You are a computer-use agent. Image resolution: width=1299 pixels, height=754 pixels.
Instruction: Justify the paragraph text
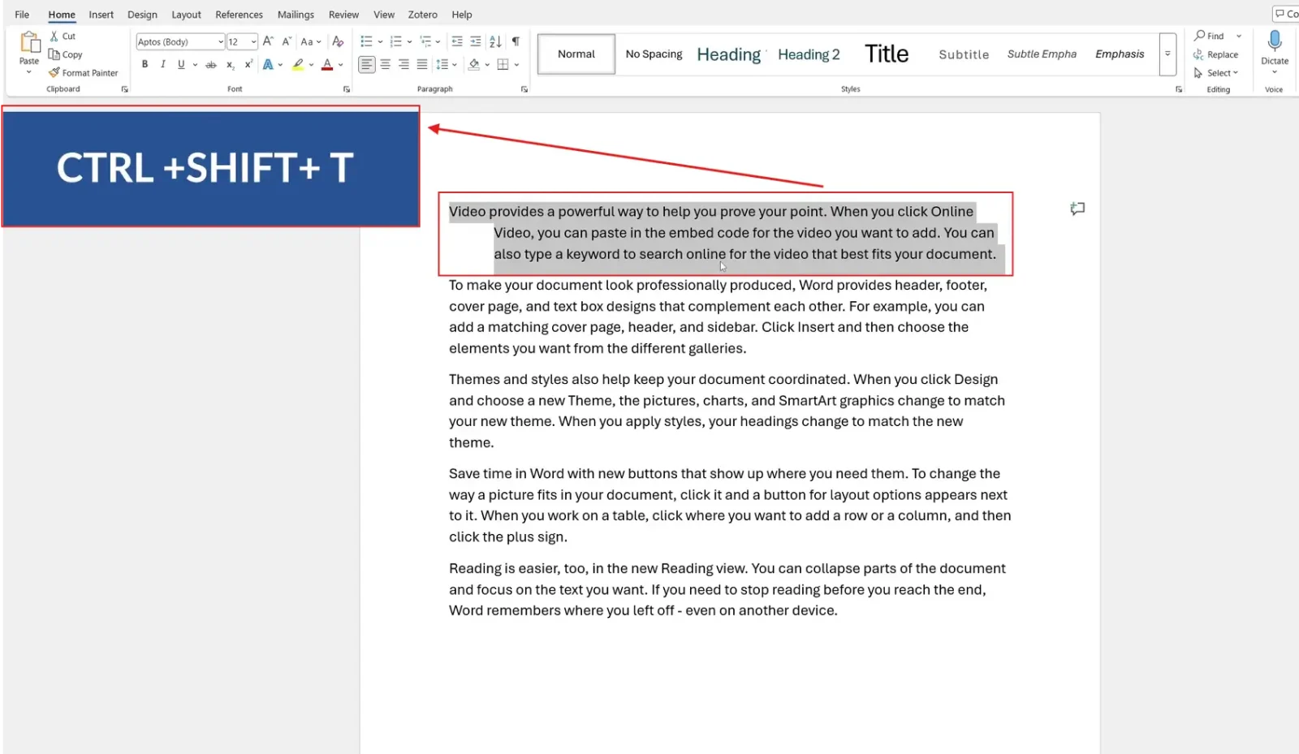[x=422, y=64]
